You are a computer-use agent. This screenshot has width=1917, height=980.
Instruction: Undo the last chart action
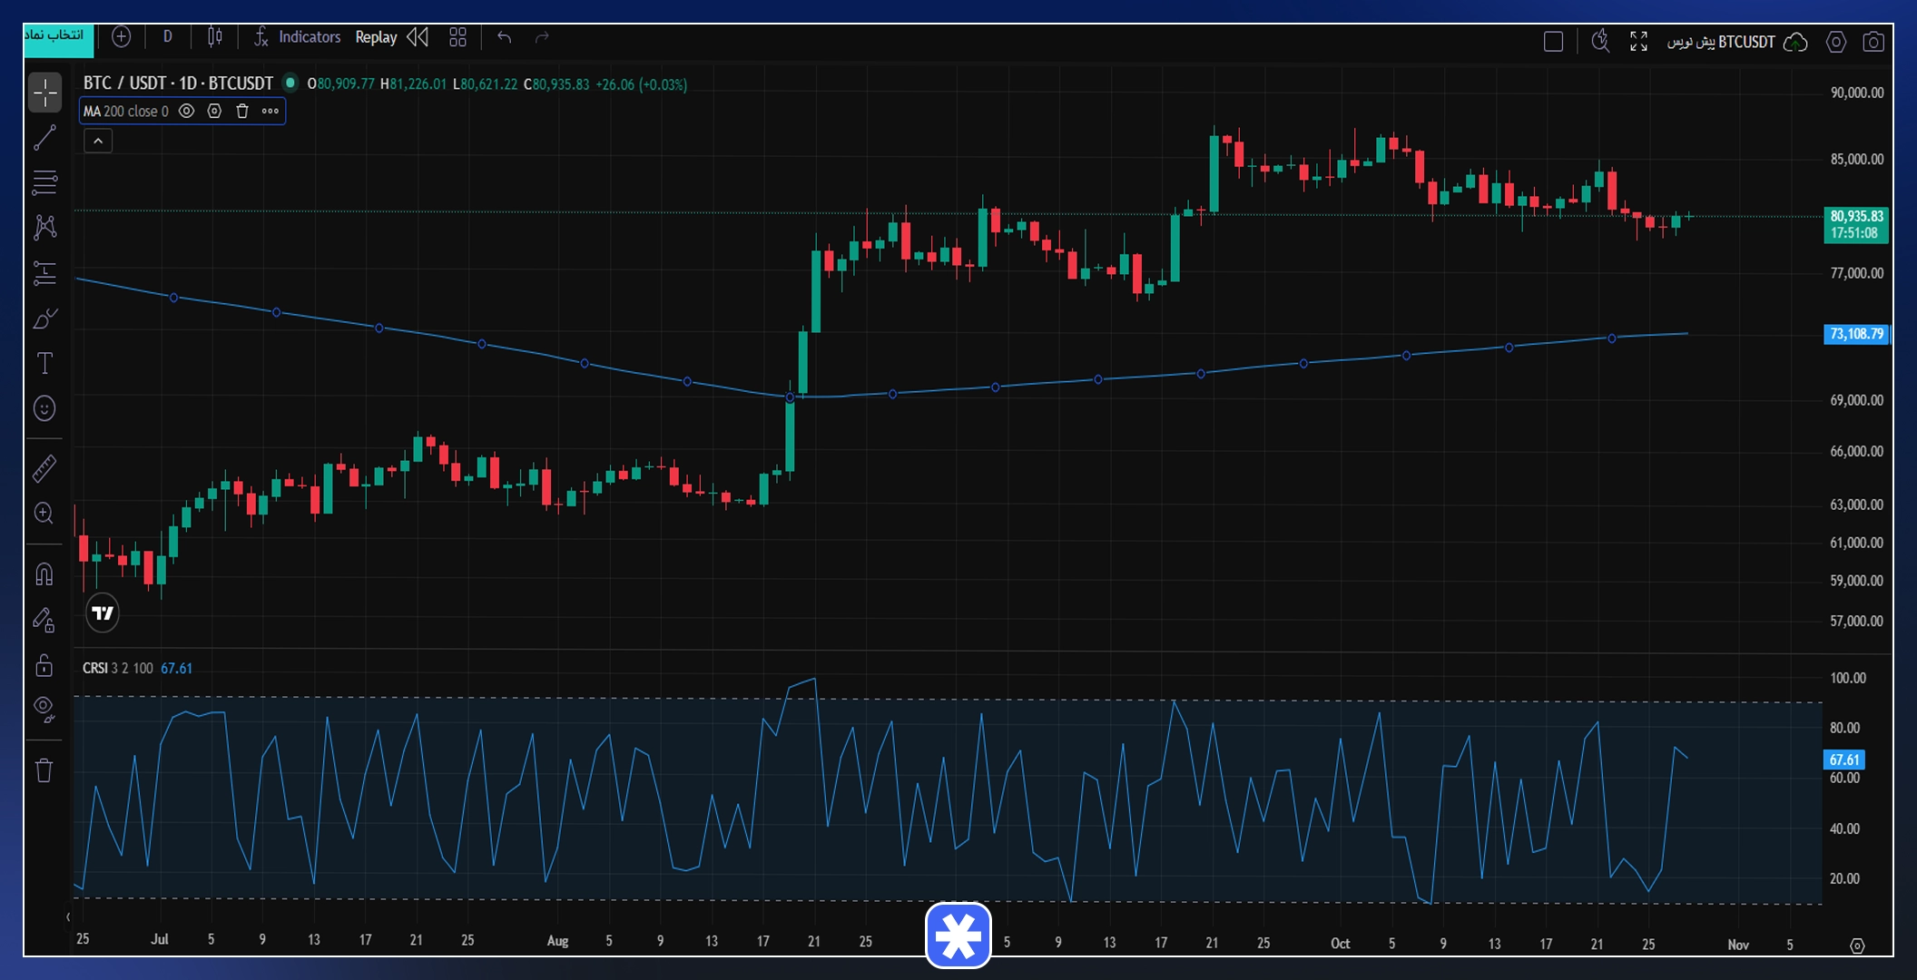click(x=505, y=37)
